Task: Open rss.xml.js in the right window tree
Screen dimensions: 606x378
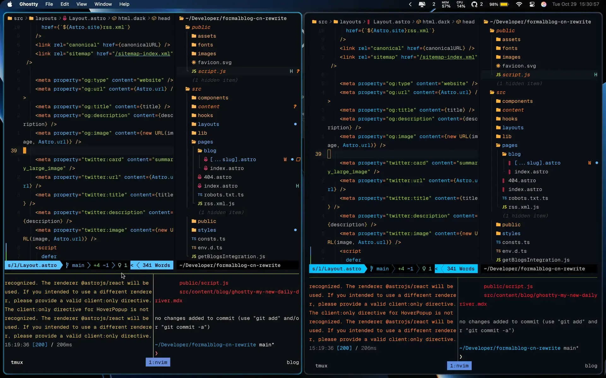Action: tap(524, 207)
